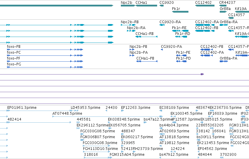
Task: Click cDNA EK296112.5prime label
Action: (x=92, y=126)
